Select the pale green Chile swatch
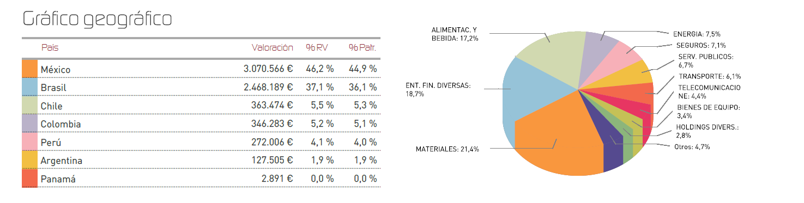Image resolution: width=804 pixels, height=203 pixels. [29, 106]
